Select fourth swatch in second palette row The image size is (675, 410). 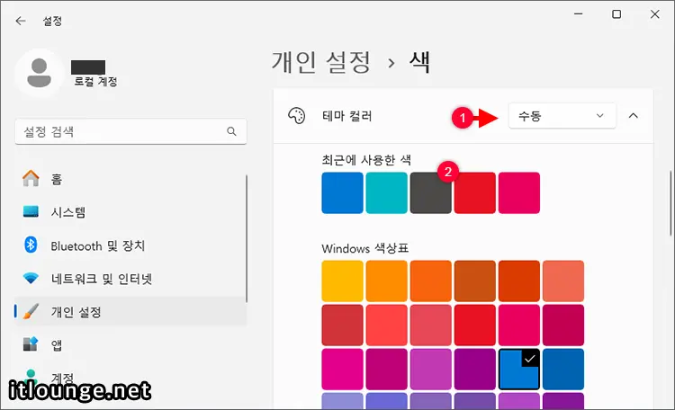(x=475, y=325)
